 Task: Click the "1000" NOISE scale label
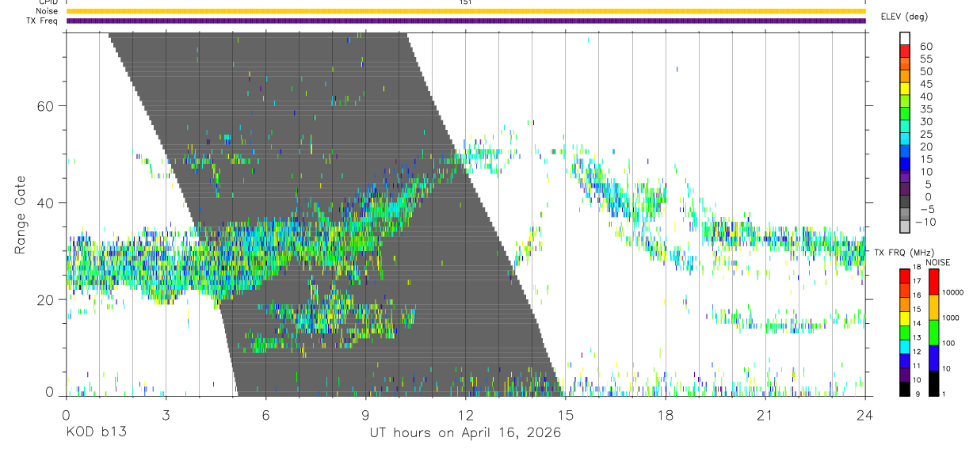tap(952, 318)
